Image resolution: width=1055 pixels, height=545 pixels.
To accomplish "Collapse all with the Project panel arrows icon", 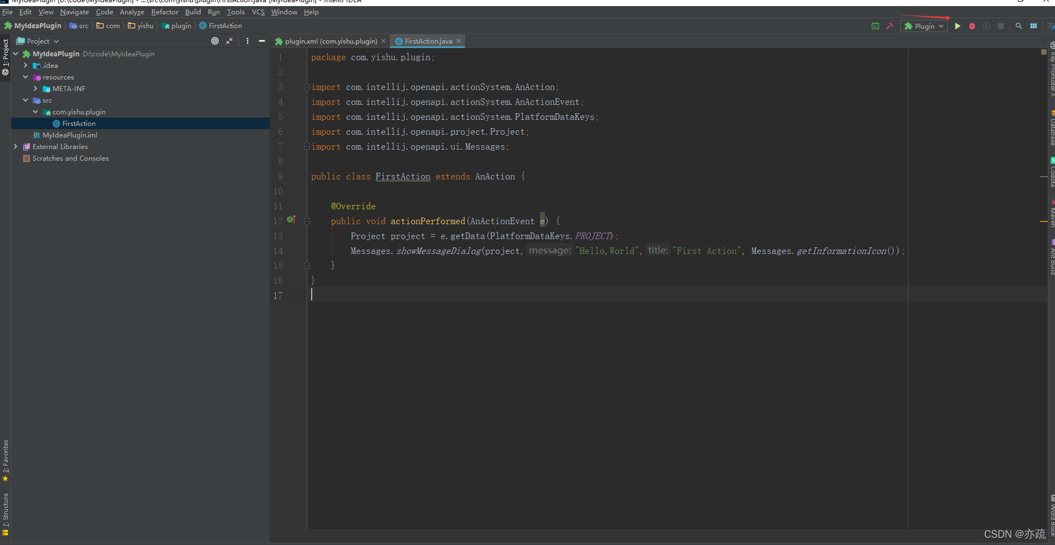I will pyautogui.click(x=229, y=41).
